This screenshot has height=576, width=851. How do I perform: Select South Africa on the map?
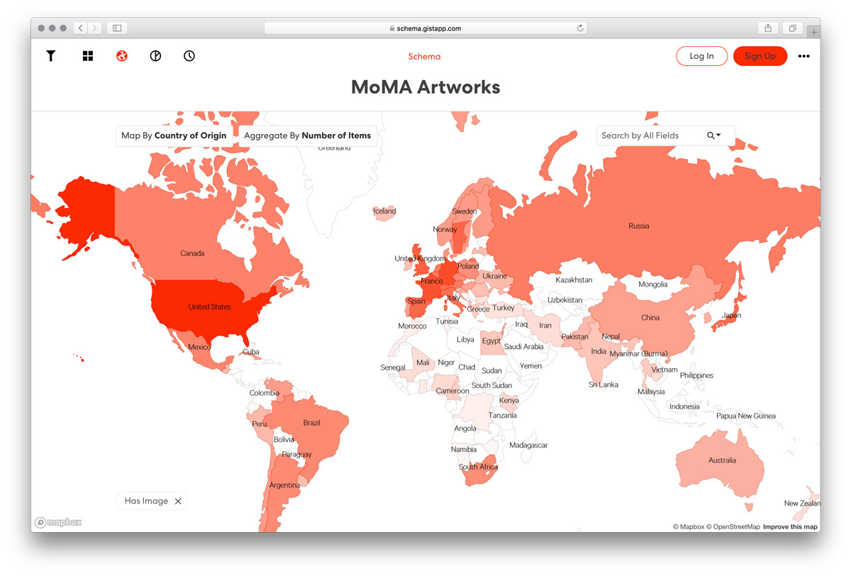[x=478, y=467]
